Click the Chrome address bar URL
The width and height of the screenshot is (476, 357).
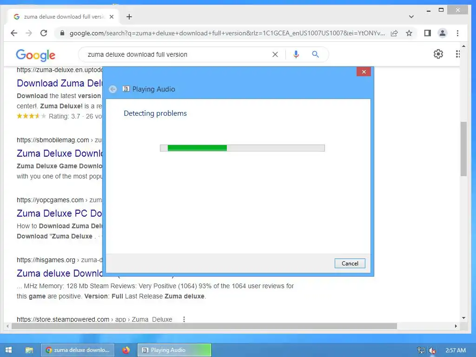pos(227,33)
